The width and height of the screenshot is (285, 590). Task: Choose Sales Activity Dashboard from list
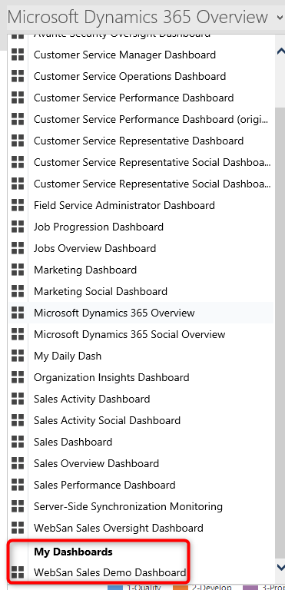92,399
